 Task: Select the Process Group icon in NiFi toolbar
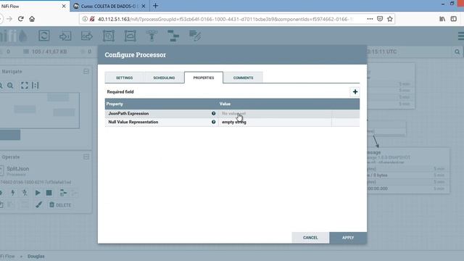coord(109,36)
